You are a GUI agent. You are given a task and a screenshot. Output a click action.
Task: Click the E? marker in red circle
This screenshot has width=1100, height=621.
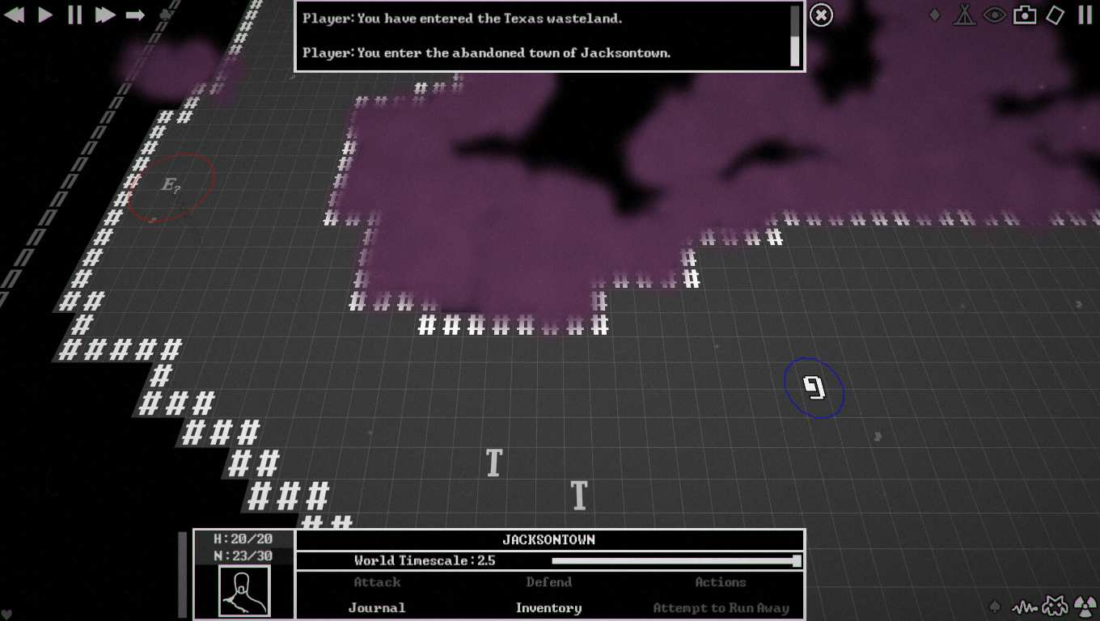coord(171,186)
